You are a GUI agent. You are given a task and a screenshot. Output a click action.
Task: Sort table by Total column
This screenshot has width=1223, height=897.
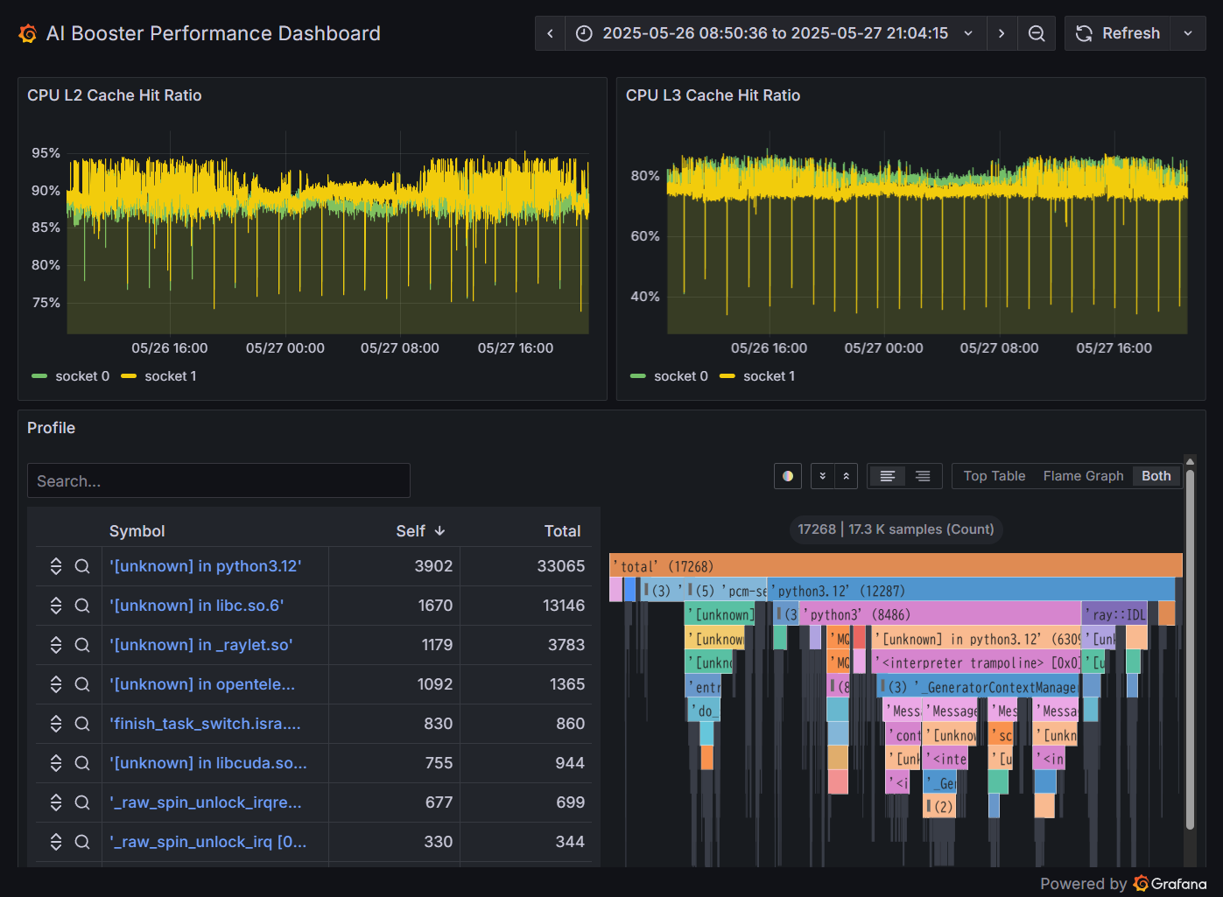[x=562, y=531]
